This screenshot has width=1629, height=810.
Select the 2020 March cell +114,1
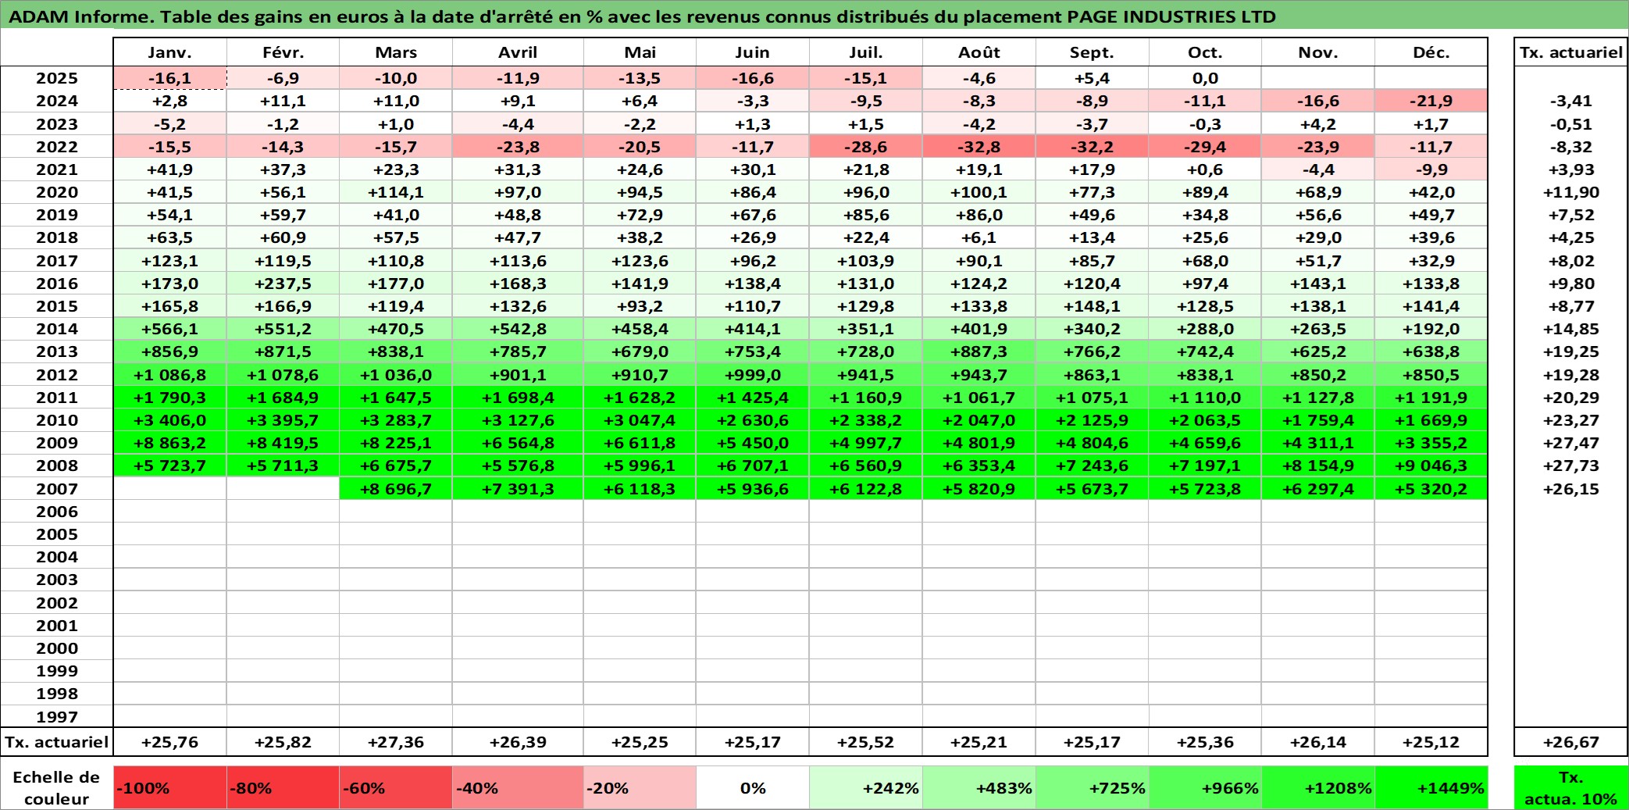396,192
